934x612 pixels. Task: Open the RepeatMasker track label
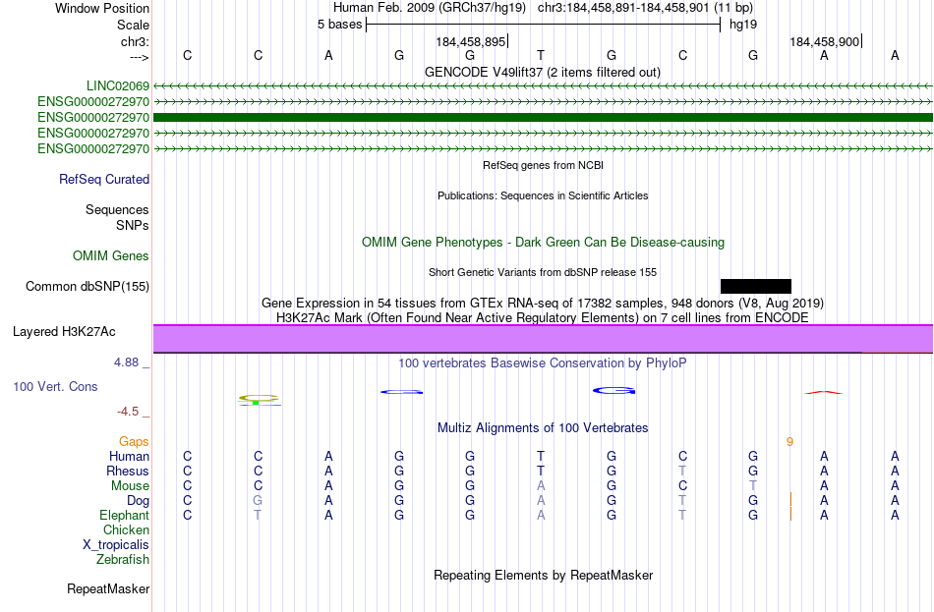[108, 588]
